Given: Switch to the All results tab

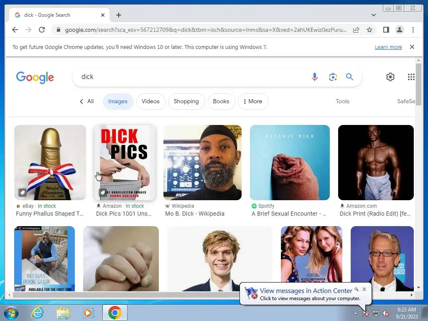Looking at the screenshot, I should coord(87,101).
